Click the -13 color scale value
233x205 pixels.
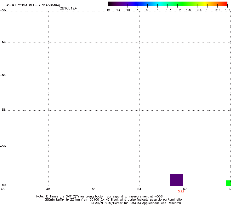click(117, 10)
